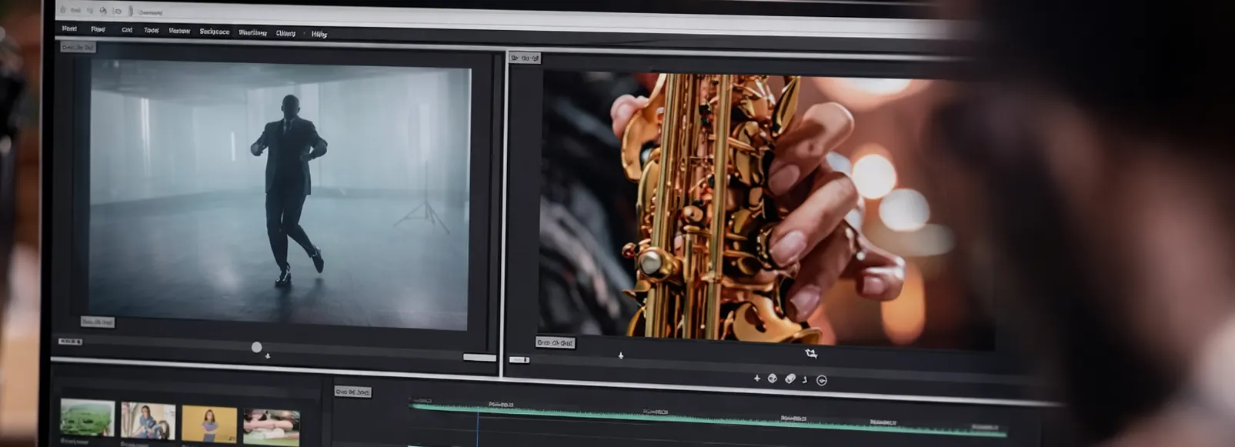Click the blue playhead line in the timeline

point(478,427)
